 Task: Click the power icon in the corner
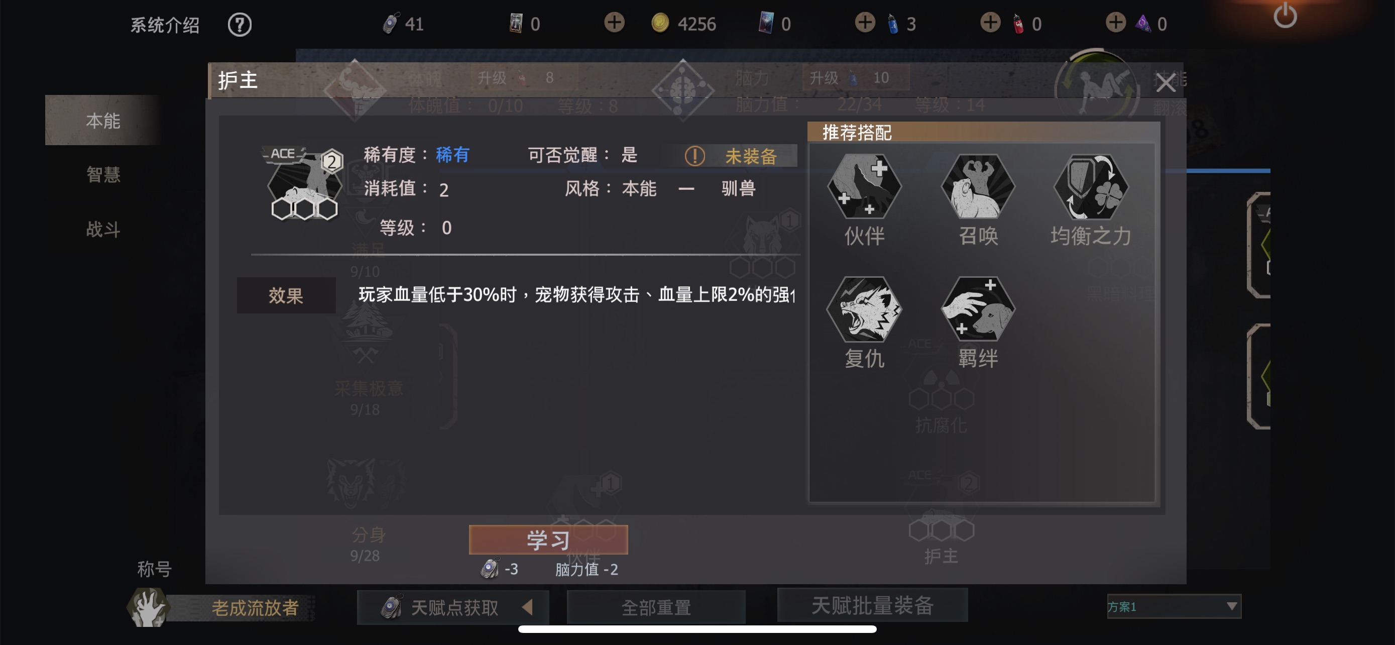point(1285,15)
